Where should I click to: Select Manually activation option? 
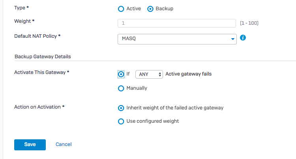[x=121, y=89]
